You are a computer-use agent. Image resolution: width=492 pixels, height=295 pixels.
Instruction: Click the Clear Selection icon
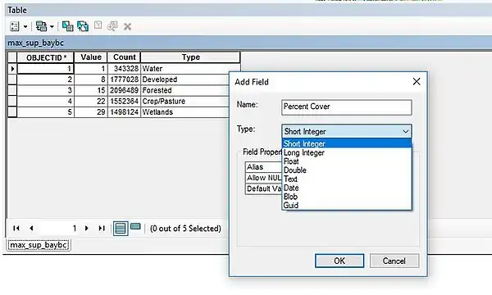[x=98, y=25]
